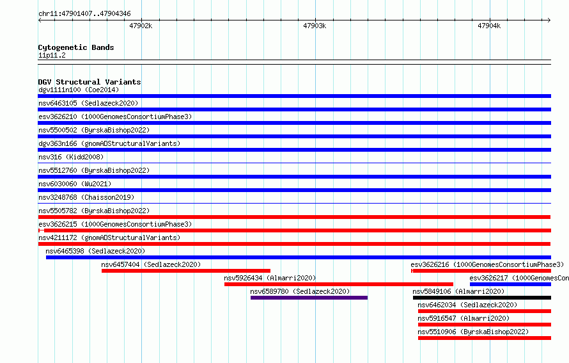The width and height of the screenshot is (569, 363).
Task: Click the 47903k ruler tick label
Action: 315,26
